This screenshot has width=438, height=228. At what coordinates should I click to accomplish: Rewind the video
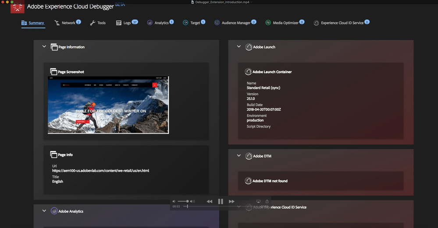[x=210, y=201]
